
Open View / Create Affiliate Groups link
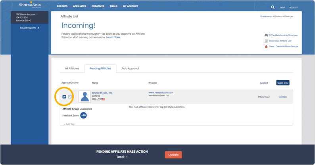[284, 47]
